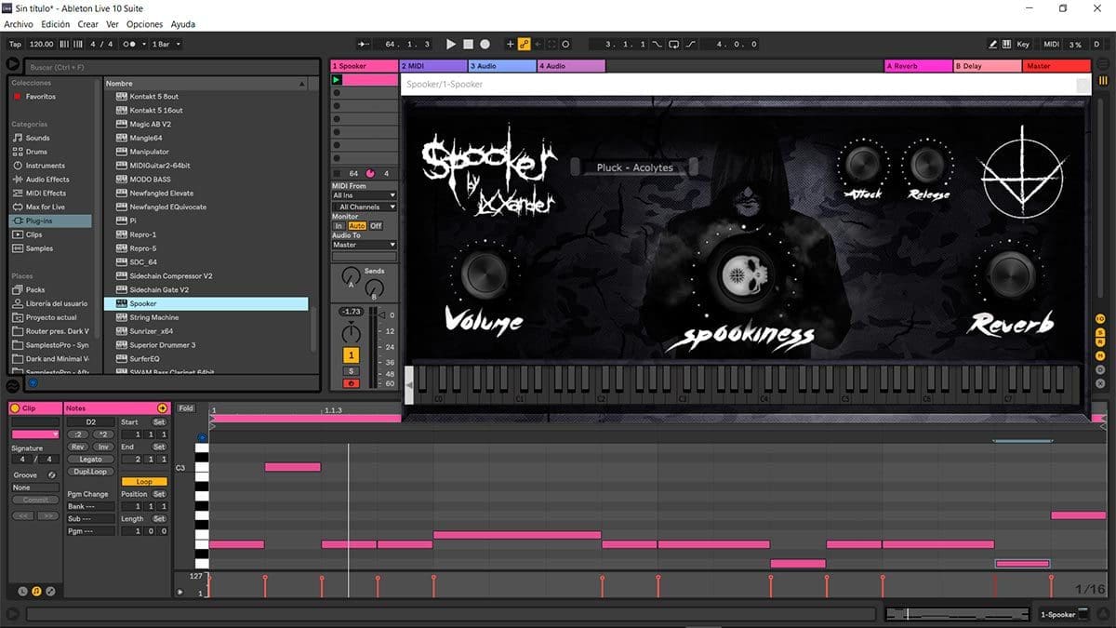The height and width of the screenshot is (628, 1116).
Task: Toggle Draw Mode pencil icon
Action: pyautogui.click(x=993, y=44)
